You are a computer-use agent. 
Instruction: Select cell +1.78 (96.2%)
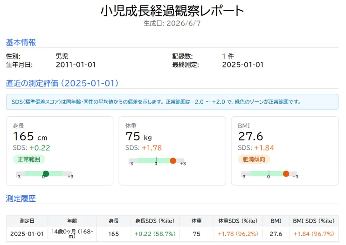coord(238,234)
